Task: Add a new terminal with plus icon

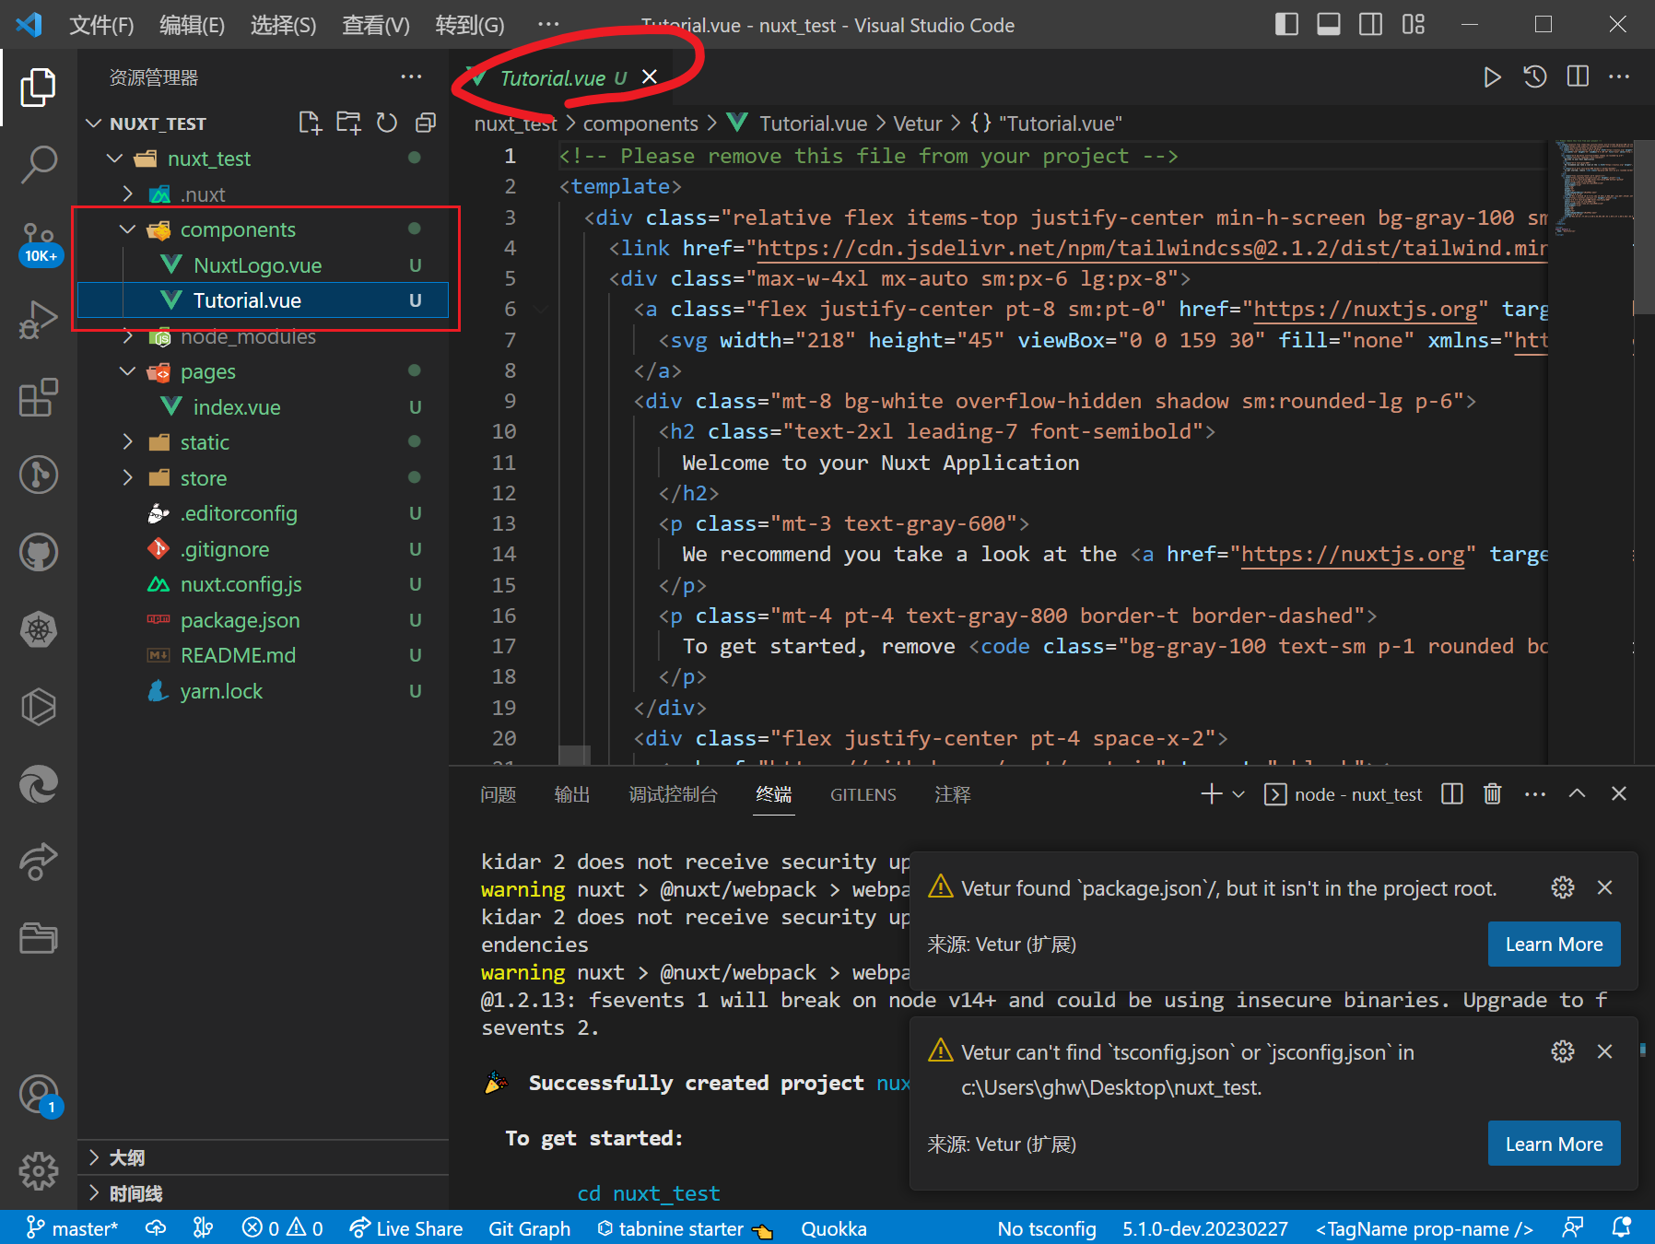Action: point(1211,793)
